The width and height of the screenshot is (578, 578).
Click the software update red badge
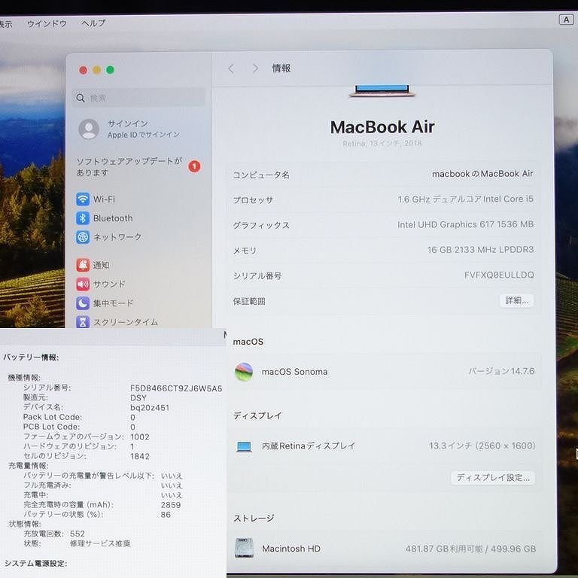tap(194, 166)
